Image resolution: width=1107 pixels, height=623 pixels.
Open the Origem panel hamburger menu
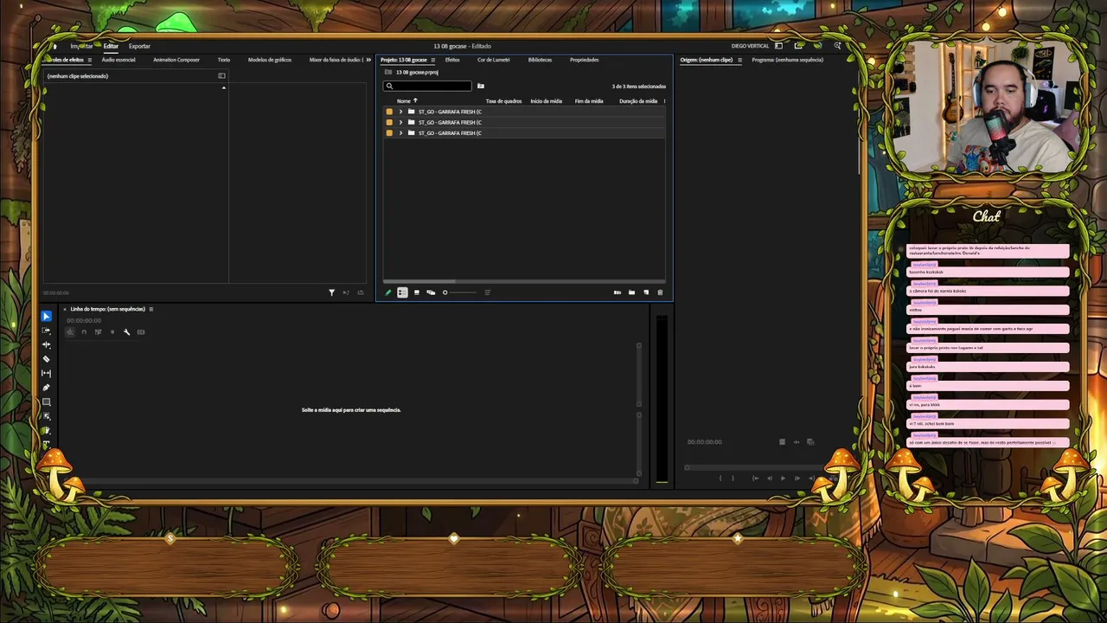coord(739,60)
